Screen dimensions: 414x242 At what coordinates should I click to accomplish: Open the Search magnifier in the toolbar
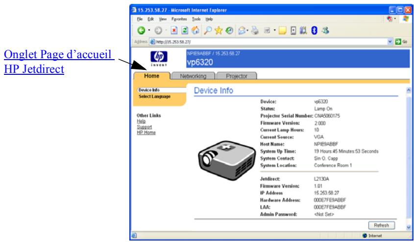point(208,30)
